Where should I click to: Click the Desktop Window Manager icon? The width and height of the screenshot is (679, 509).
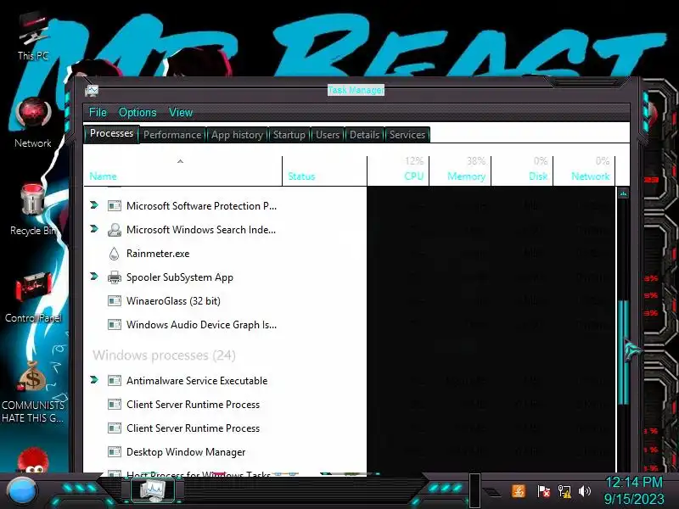pos(115,452)
